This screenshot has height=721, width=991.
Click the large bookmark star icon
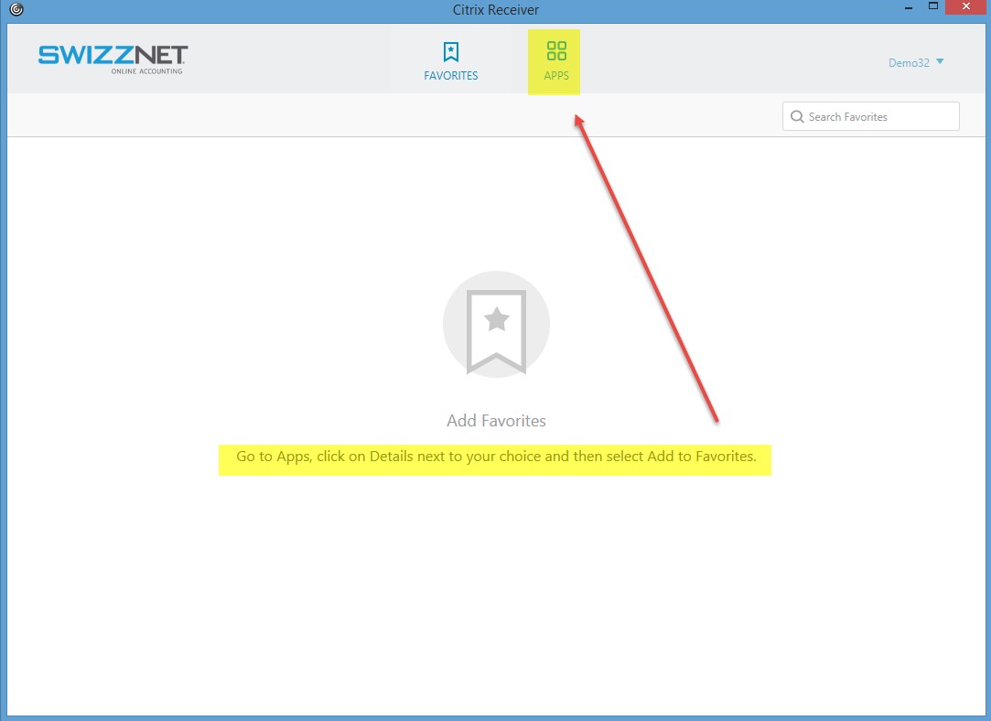coord(496,324)
